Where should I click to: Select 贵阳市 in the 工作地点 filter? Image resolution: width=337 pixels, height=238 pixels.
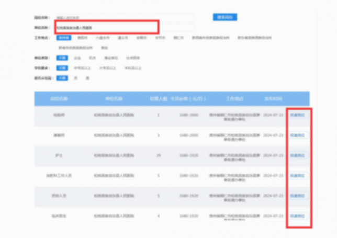82,38
